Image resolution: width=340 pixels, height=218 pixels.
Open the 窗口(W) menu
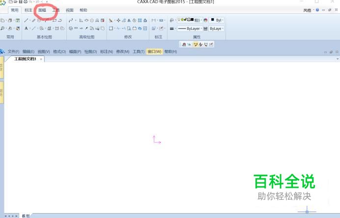[x=154, y=52]
